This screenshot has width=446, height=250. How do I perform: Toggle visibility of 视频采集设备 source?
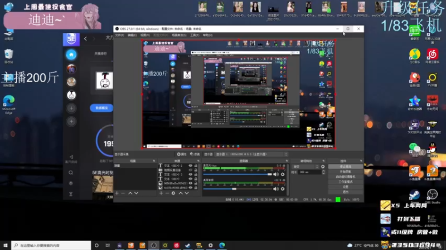click(190, 170)
